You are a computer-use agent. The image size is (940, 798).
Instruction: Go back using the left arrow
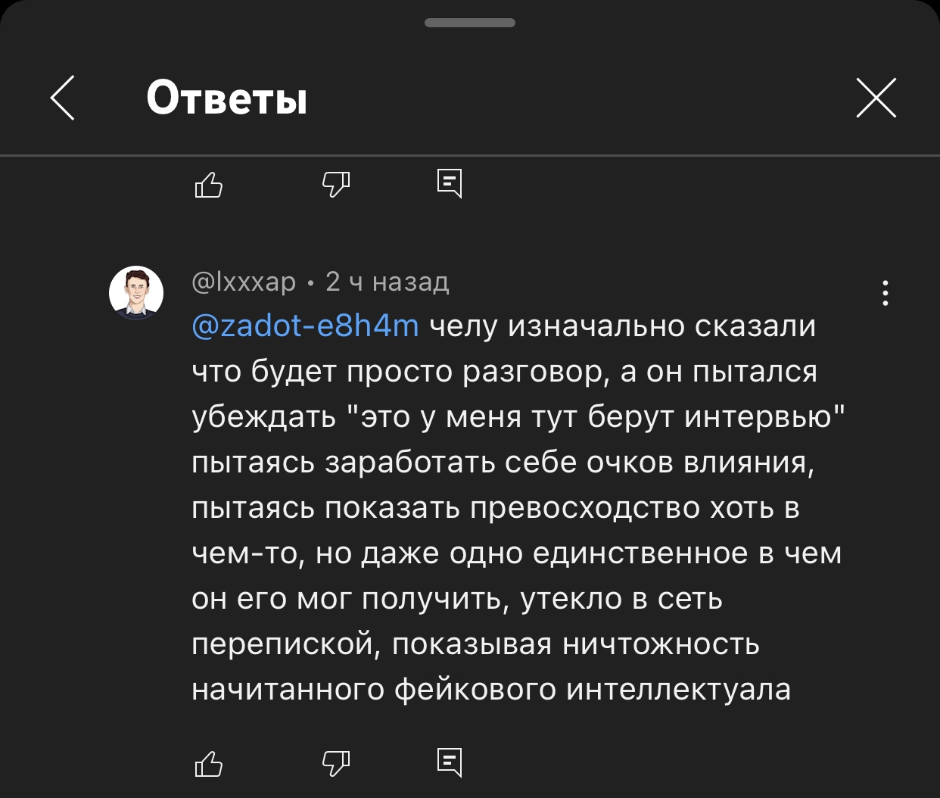(63, 98)
